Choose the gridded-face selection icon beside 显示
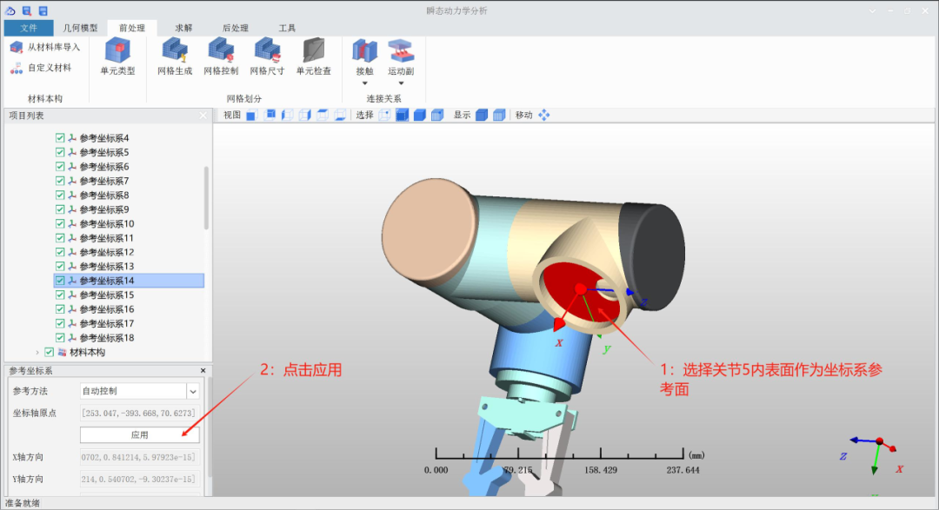The height and width of the screenshot is (510, 939). pos(437,115)
